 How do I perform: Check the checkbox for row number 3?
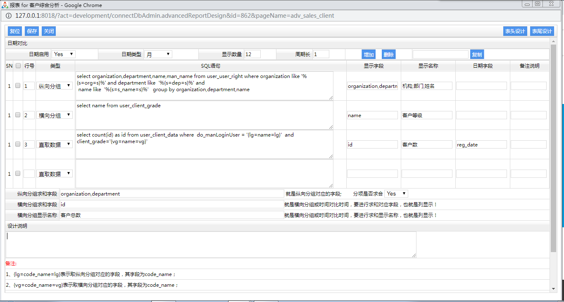(18, 144)
